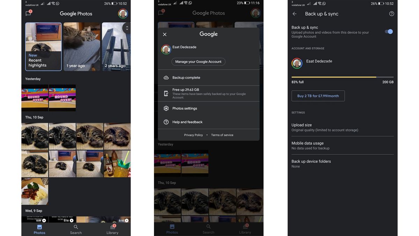
Task: Tap the Backup complete cloud icon
Action: pos(166,77)
